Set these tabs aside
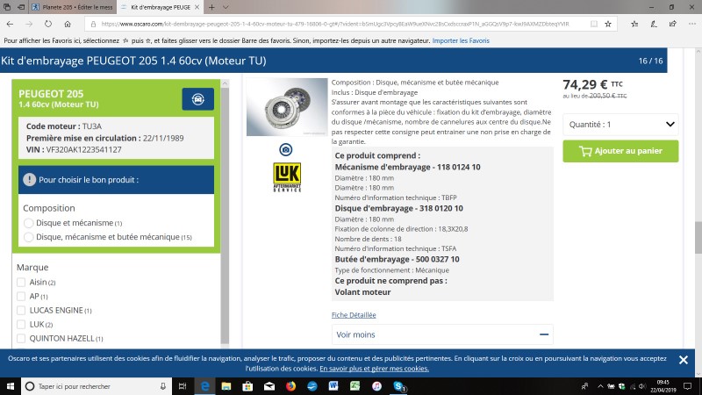This screenshot has width=702, height=395. point(21,7)
